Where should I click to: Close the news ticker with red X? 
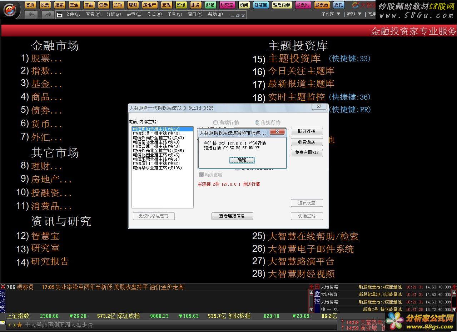coord(3,287)
